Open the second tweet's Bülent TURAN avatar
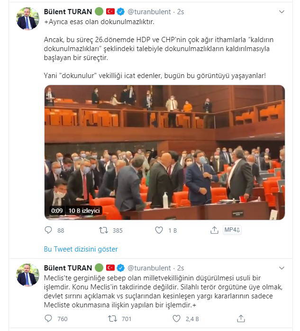 pos(27,275)
